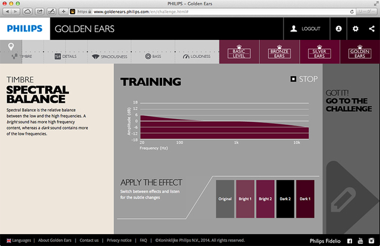380x246 pixels.
Task: Select the Loudness category tab
Action: tap(197, 56)
